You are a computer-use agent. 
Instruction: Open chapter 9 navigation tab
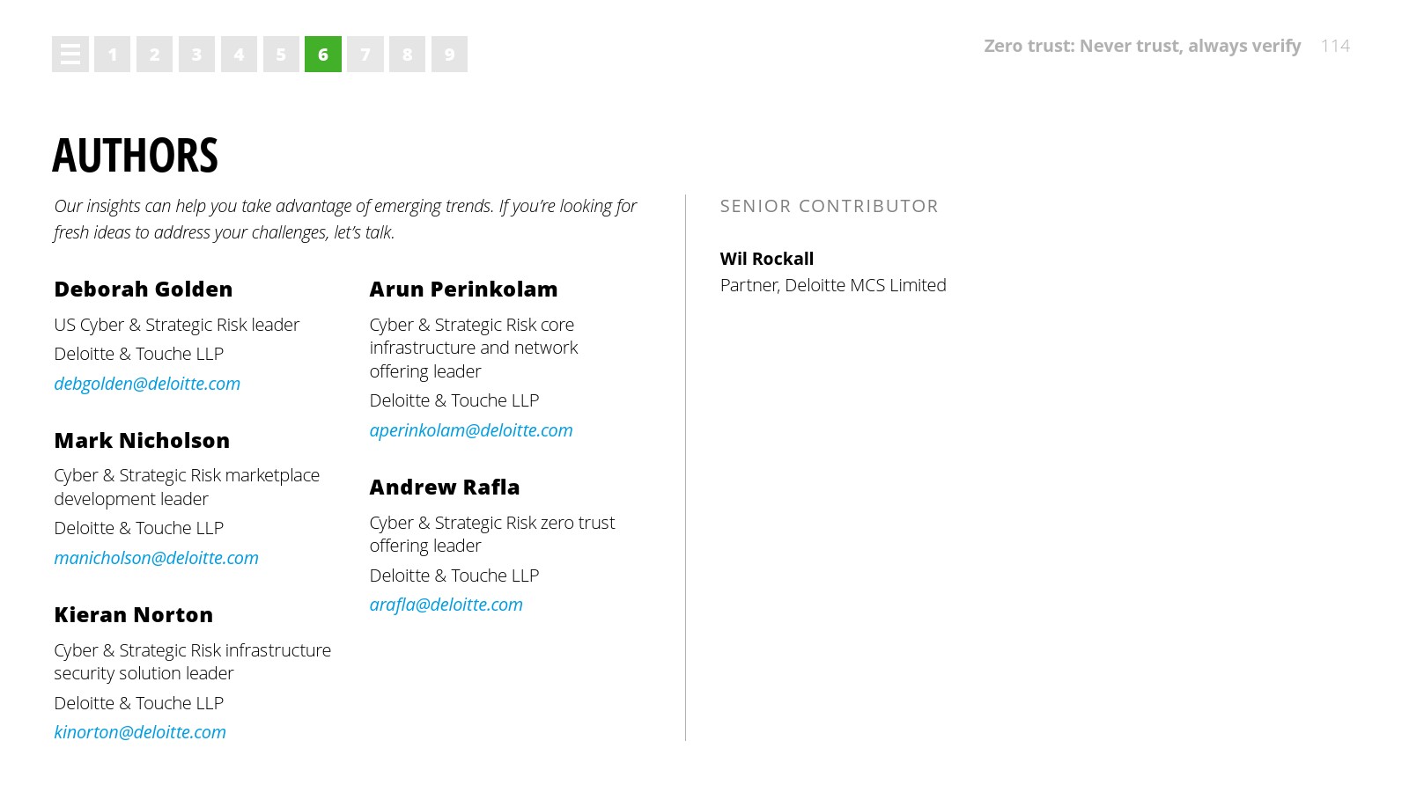pyautogui.click(x=449, y=55)
